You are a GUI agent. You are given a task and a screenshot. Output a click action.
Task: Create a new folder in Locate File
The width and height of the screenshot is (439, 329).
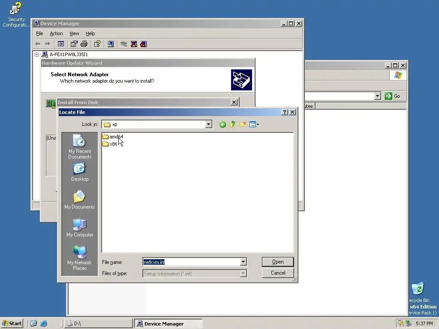pyautogui.click(x=243, y=124)
